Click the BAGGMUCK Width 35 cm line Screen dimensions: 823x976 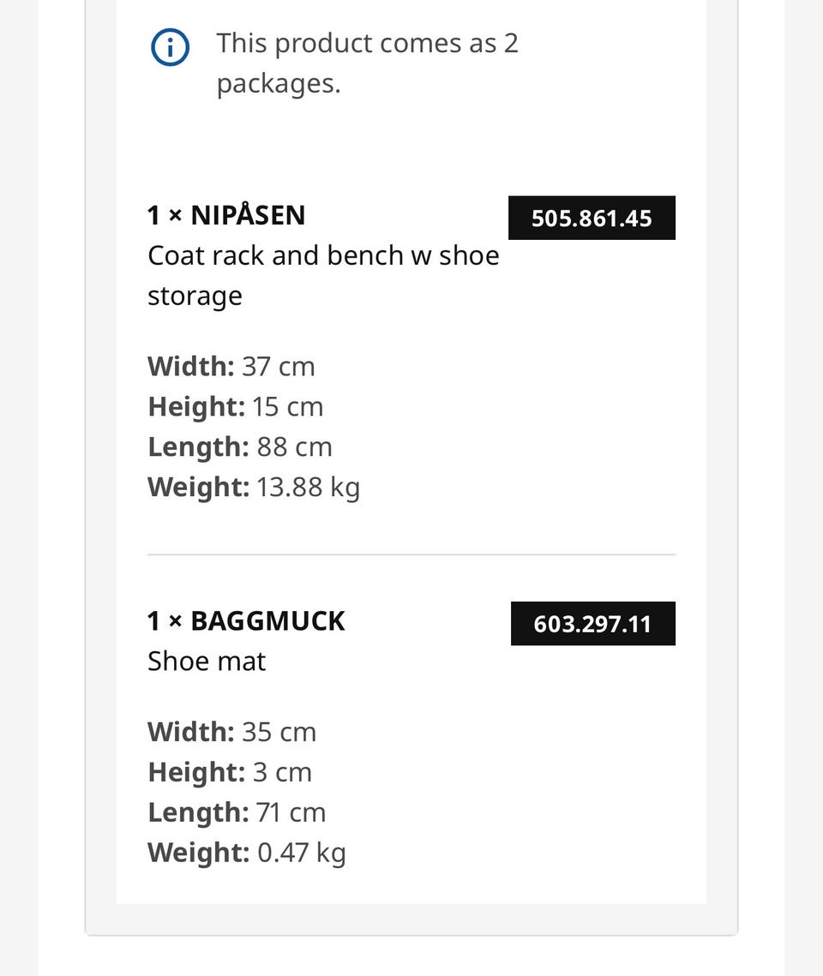coord(231,732)
